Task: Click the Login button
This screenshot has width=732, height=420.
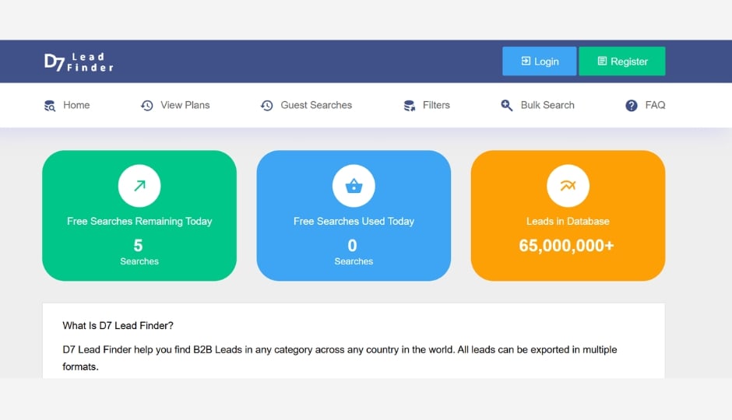Action: (539, 61)
